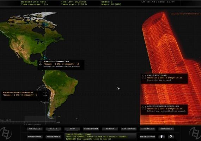Open the CONSOLE button
201x141 pixels.
pyautogui.click(x=166, y=129)
